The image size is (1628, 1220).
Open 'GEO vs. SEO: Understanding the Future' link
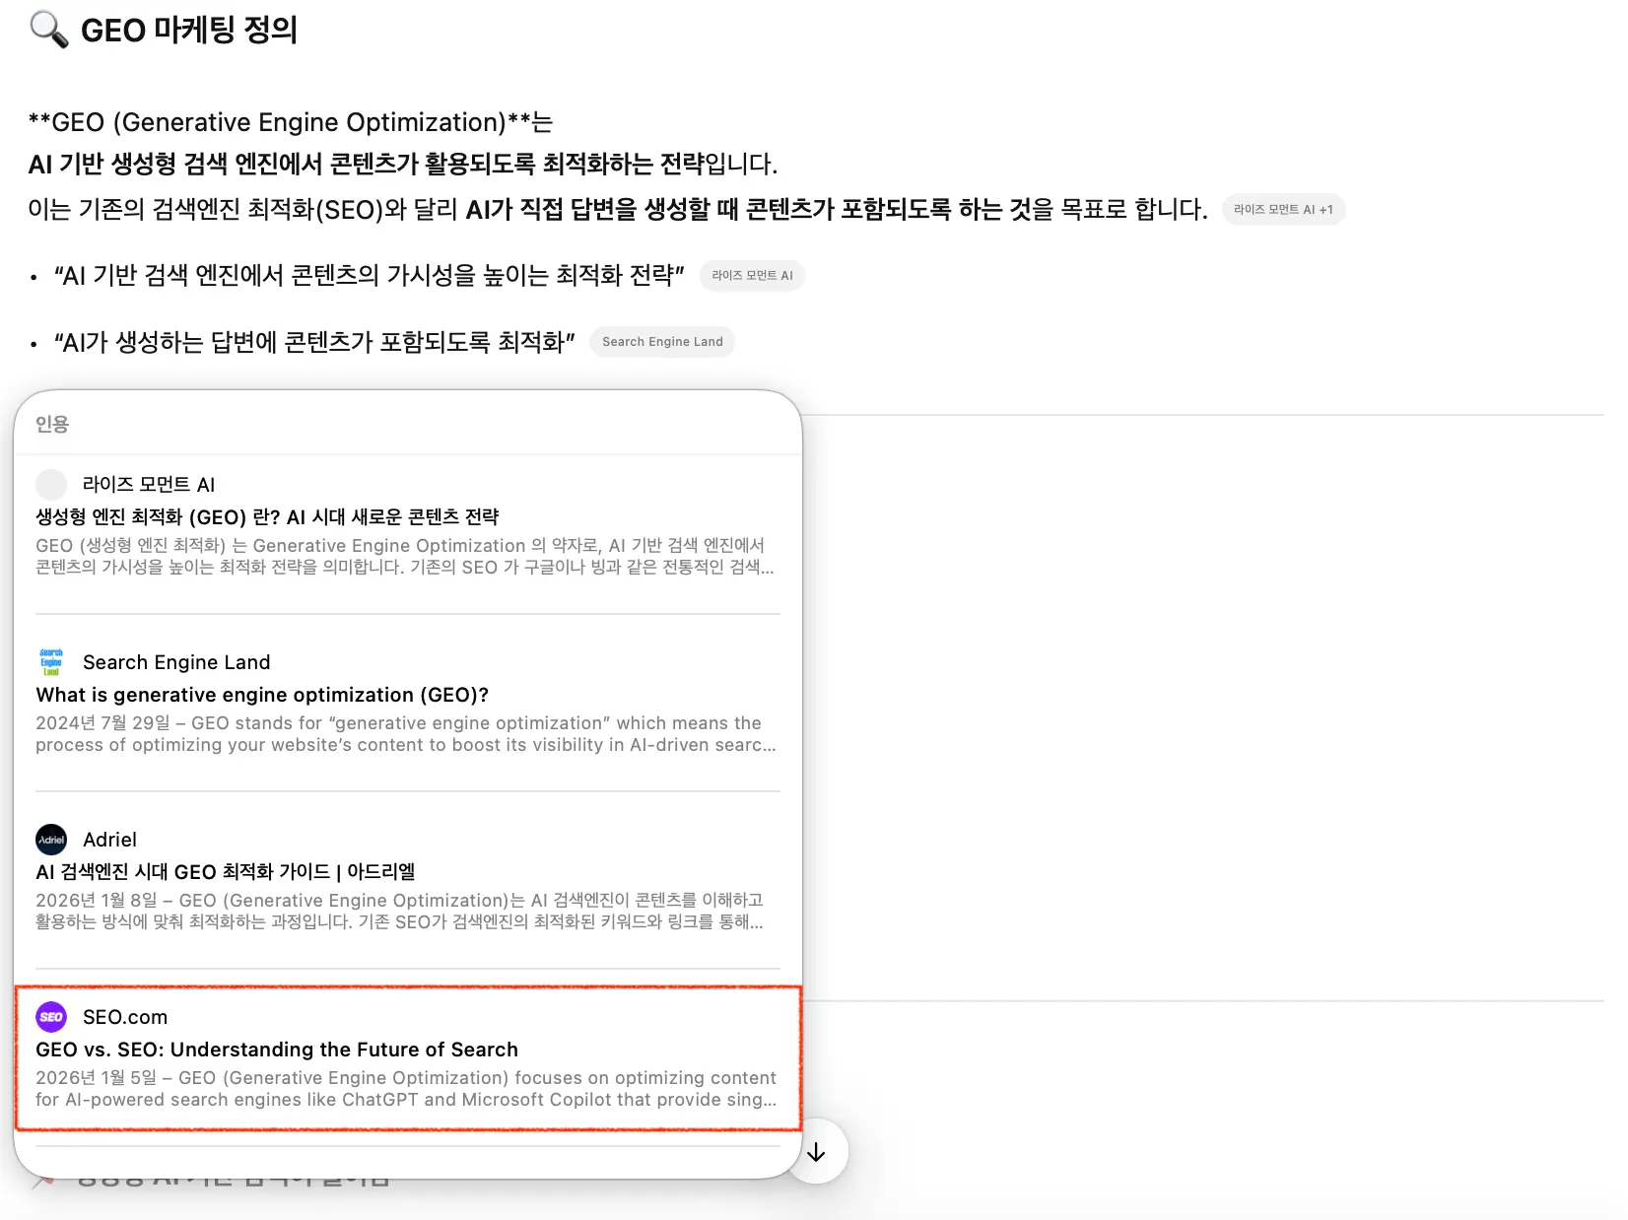click(277, 1050)
